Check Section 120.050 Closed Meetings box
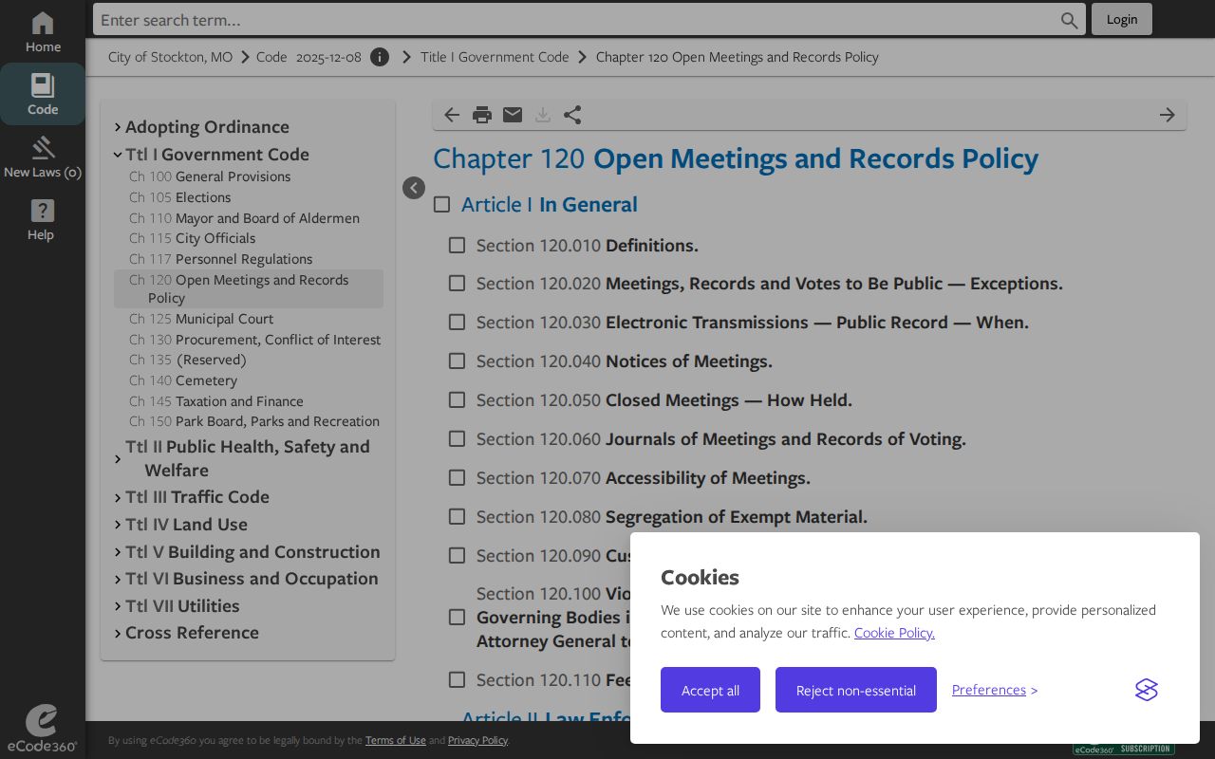1215x759 pixels. [457, 399]
